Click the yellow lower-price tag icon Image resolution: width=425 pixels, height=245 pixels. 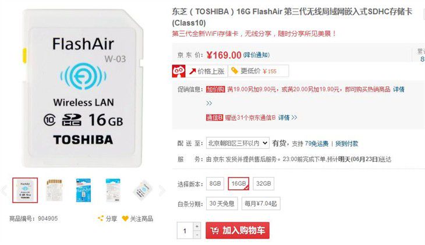(235, 71)
